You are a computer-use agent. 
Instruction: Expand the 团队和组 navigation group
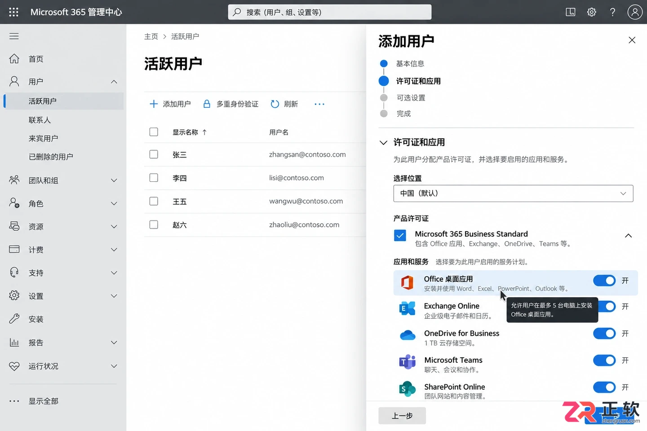[x=114, y=180]
